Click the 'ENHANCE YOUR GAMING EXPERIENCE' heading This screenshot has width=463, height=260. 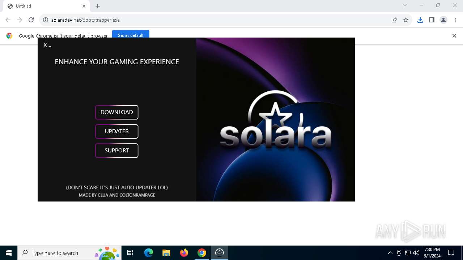click(117, 62)
